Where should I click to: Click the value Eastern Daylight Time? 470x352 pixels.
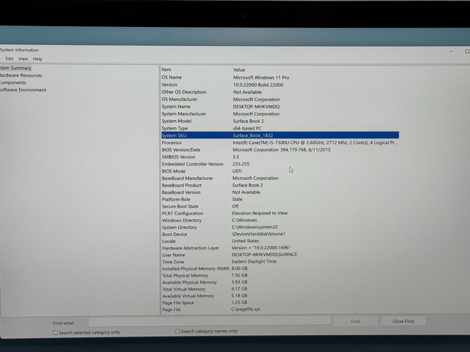click(254, 261)
